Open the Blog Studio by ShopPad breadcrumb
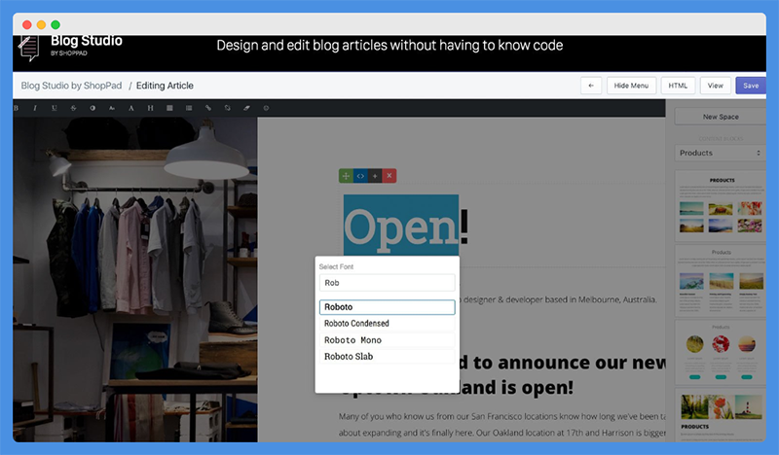Image resolution: width=779 pixels, height=455 pixels. (71, 86)
